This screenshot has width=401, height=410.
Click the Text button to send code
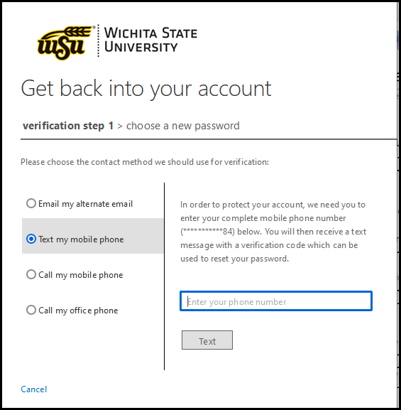(207, 340)
